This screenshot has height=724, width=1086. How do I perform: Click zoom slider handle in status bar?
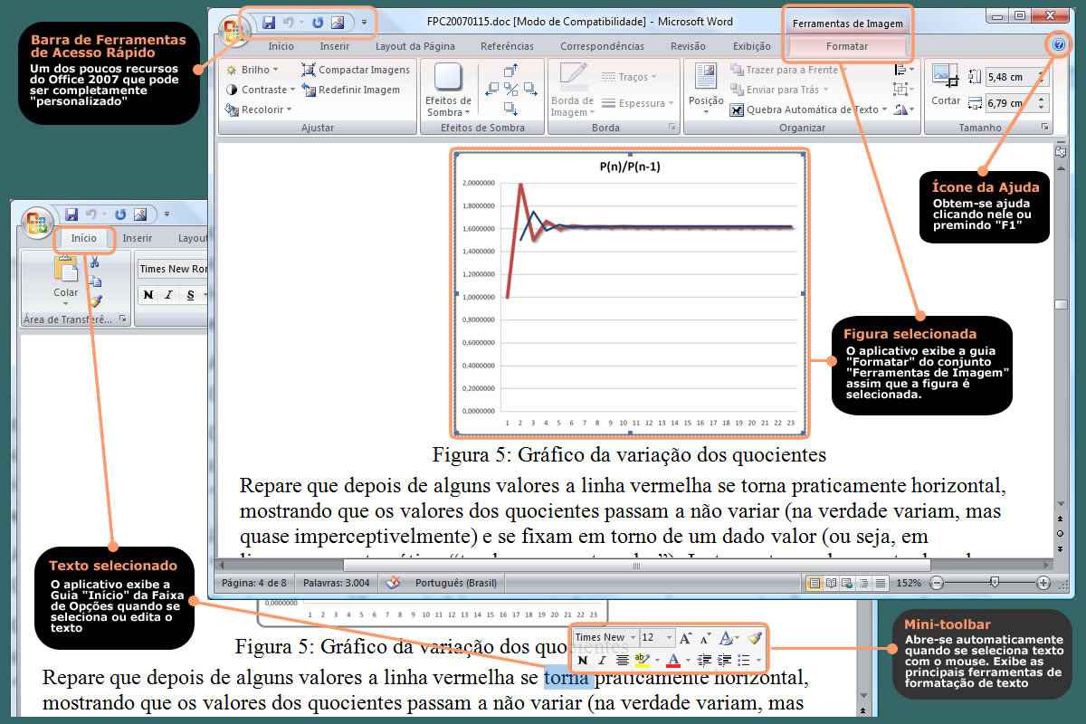coord(995,583)
